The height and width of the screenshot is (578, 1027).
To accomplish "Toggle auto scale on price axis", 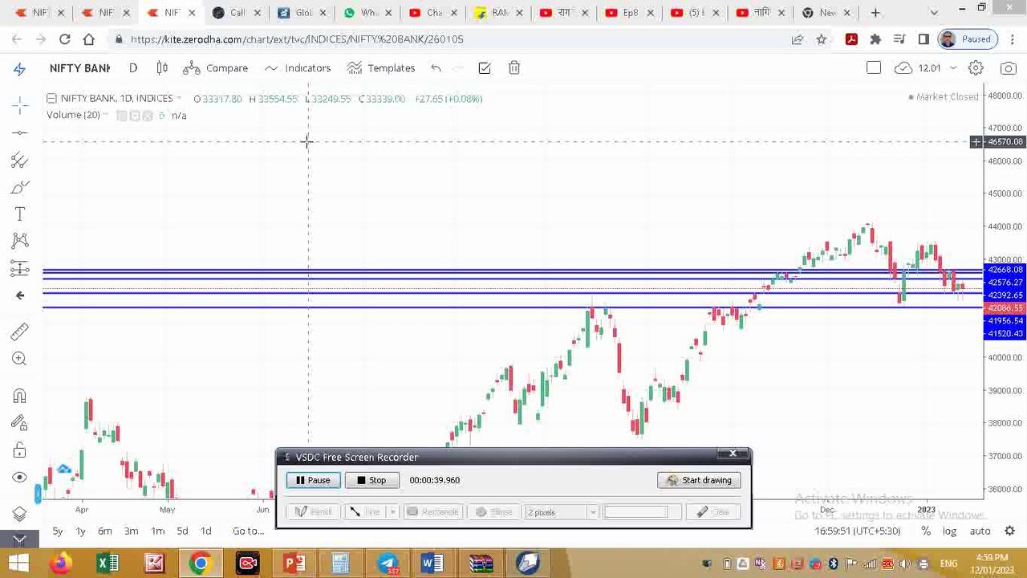I will pos(980,531).
